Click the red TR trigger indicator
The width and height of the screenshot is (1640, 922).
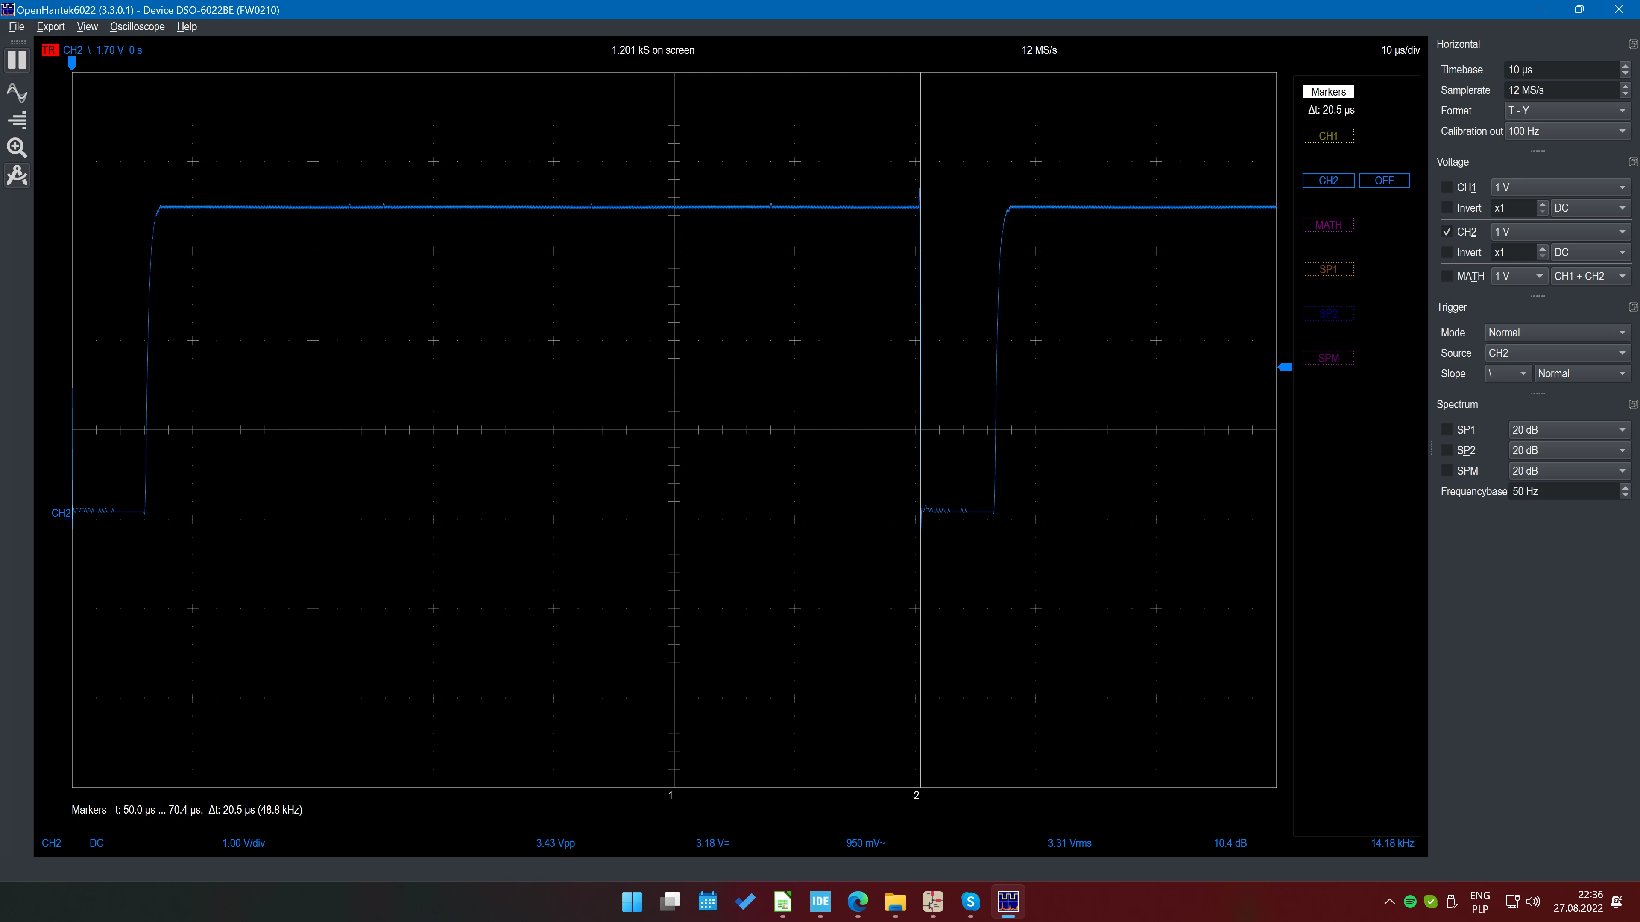point(49,50)
